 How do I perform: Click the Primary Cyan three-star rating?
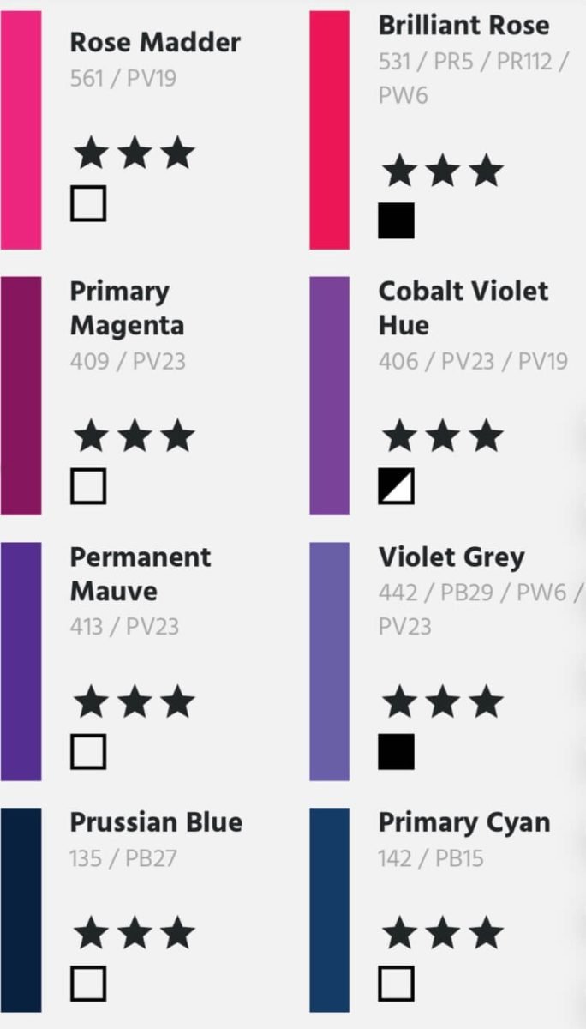point(442,934)
